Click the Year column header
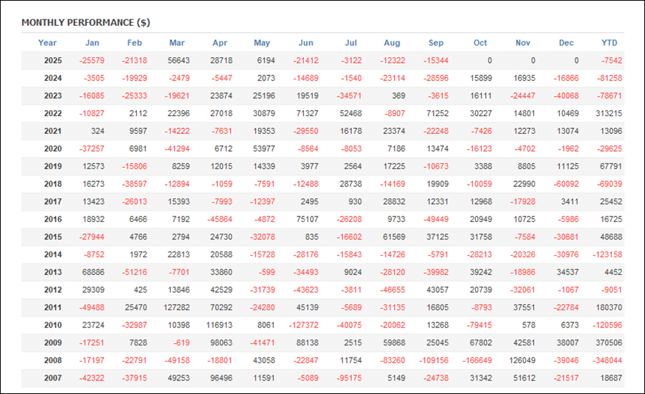The height and width of the screenshot is (394, 645). pos(47,43)
